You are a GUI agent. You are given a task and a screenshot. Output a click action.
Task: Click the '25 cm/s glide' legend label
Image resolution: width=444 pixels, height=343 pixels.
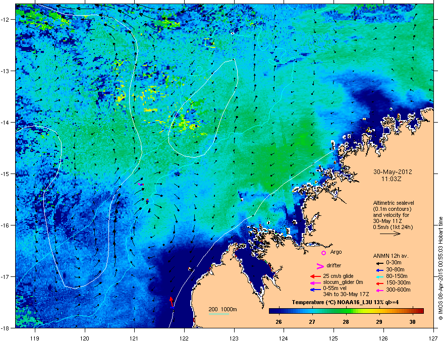[x=338, y=276]
